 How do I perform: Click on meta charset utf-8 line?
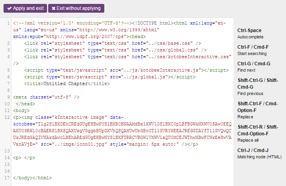click(x=46, y=97)
